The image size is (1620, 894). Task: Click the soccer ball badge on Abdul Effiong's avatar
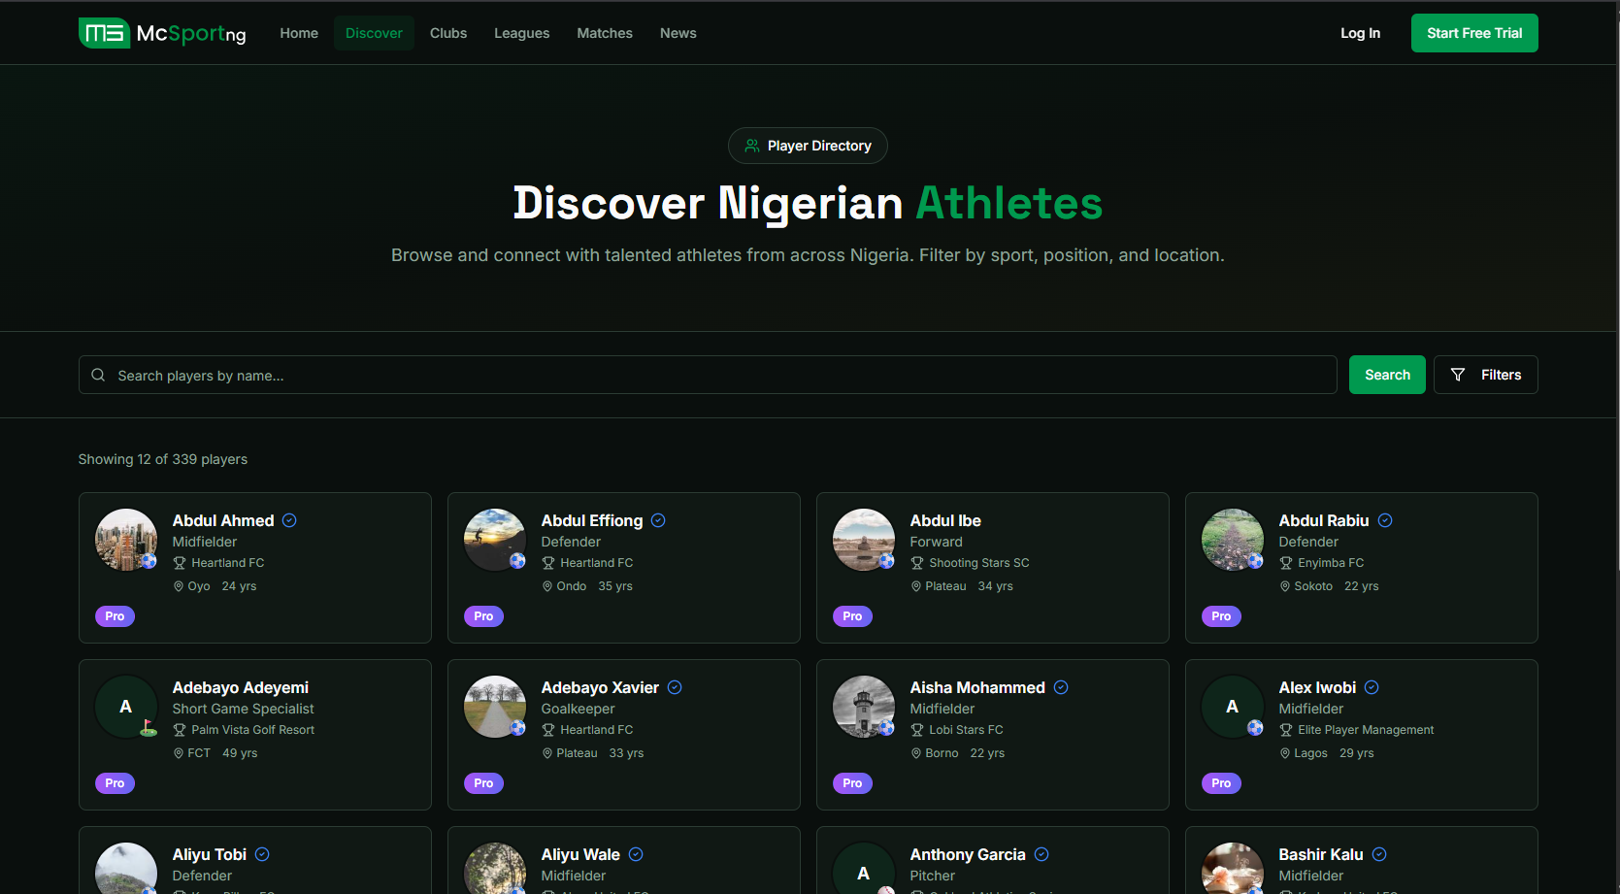pos(518,562)
